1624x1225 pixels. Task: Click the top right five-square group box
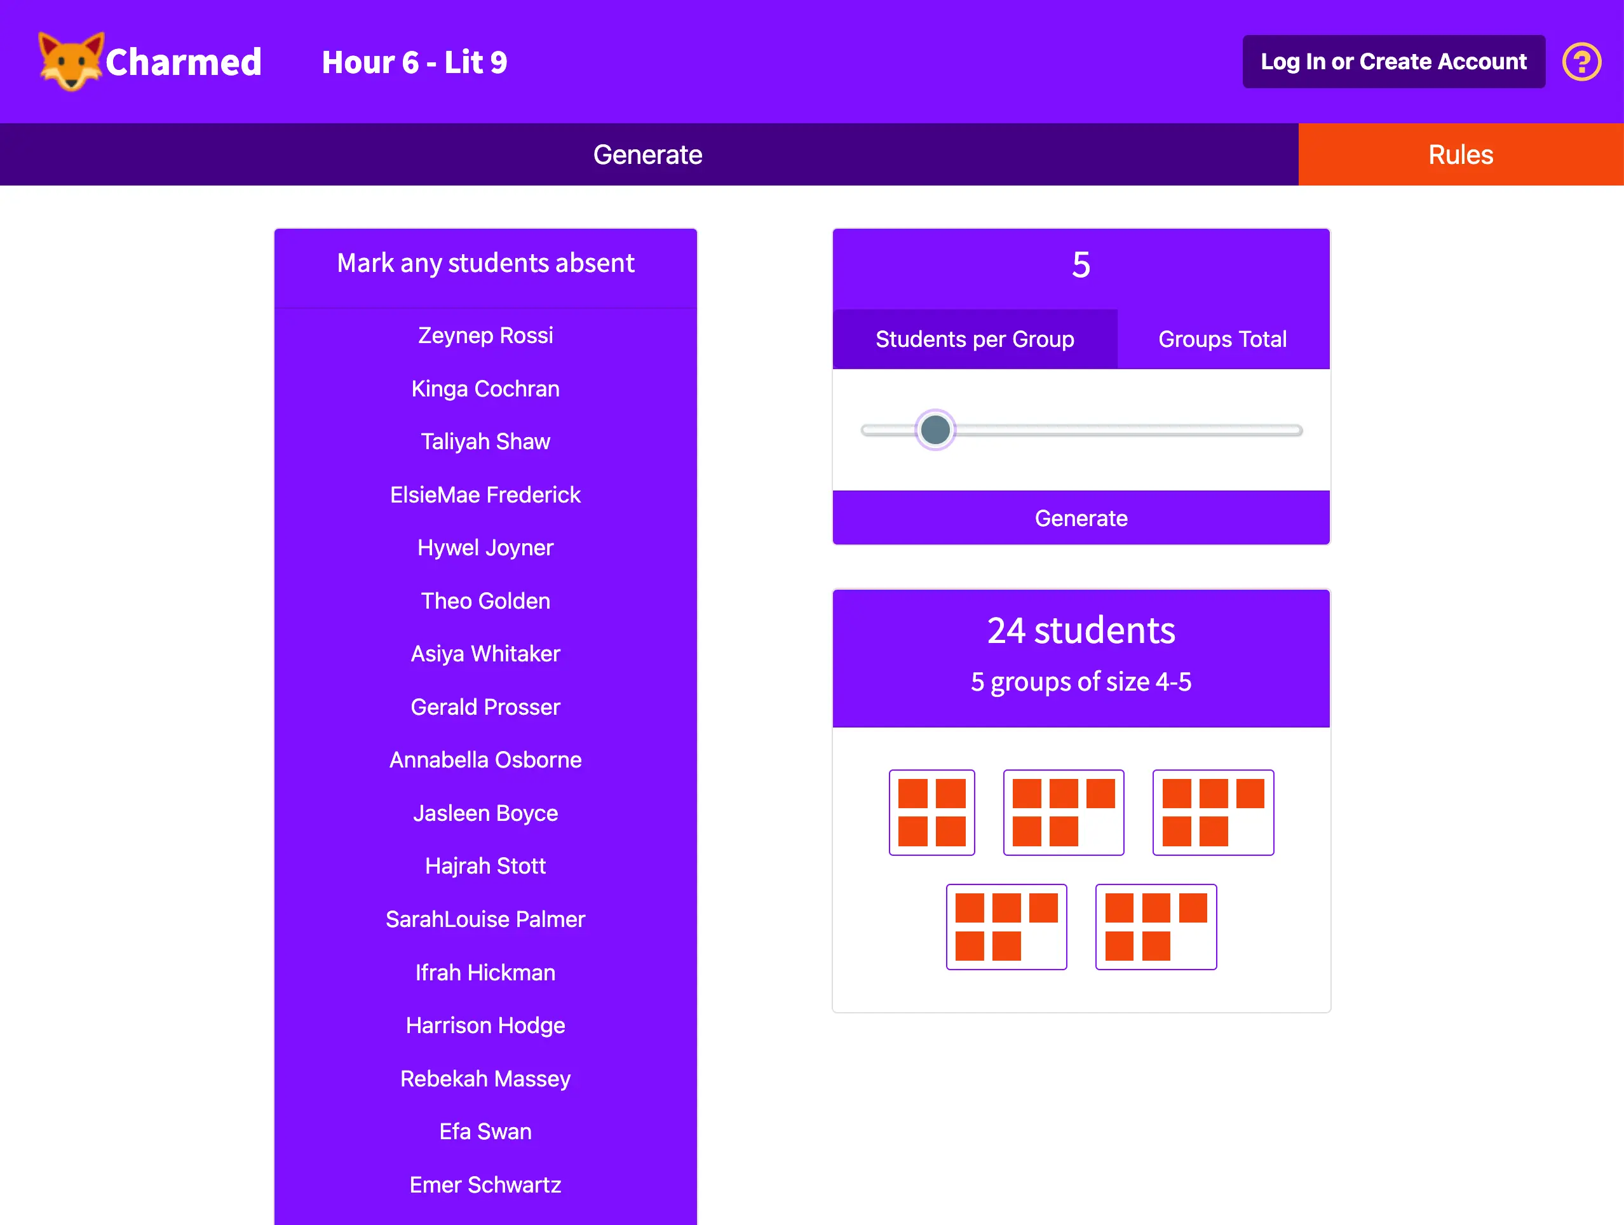[1212, 812]
